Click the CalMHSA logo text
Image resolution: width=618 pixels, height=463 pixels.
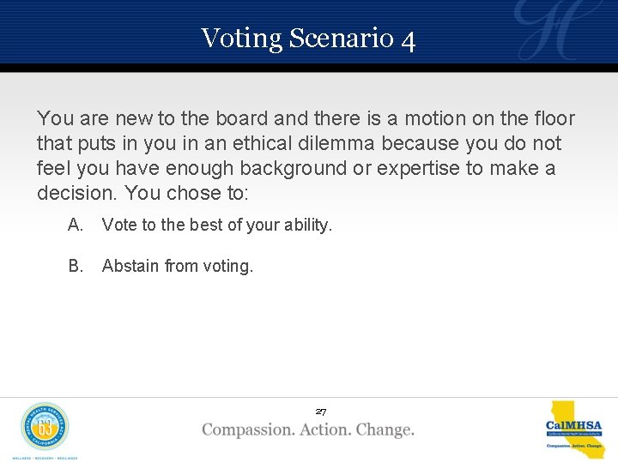[x=573, y=426]
